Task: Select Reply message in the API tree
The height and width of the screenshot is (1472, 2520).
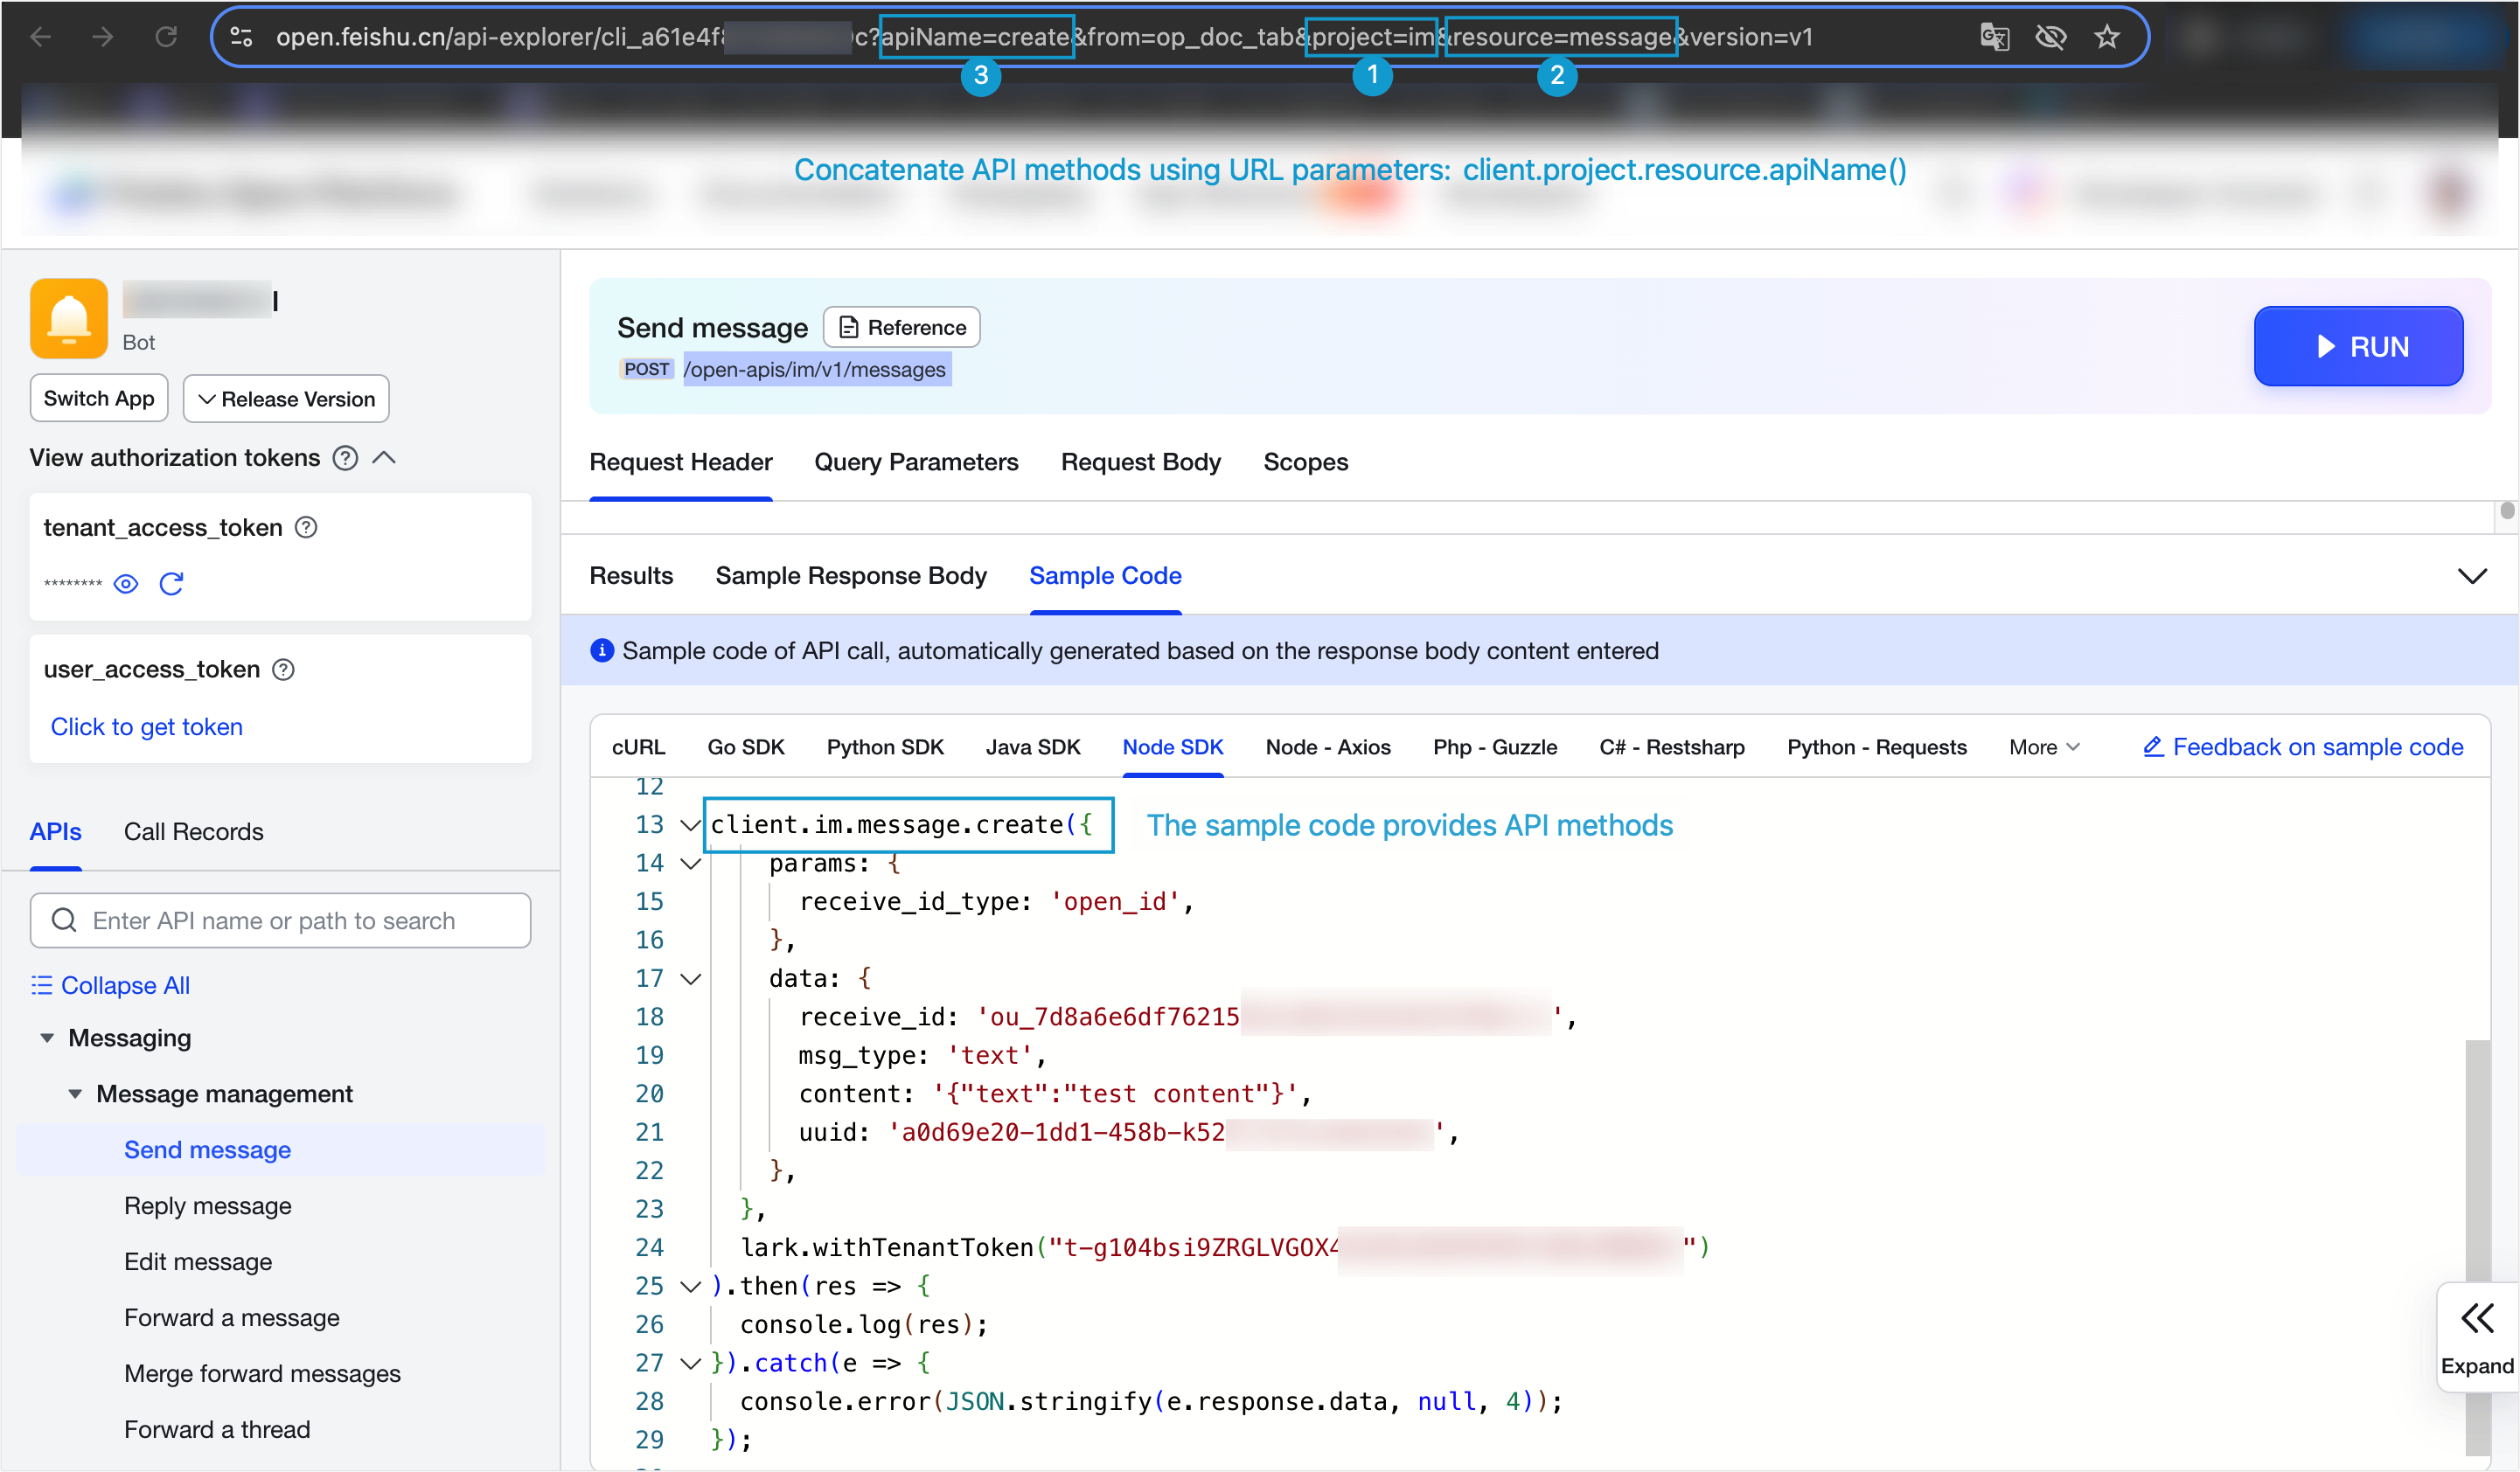Action: point(208,1206)
